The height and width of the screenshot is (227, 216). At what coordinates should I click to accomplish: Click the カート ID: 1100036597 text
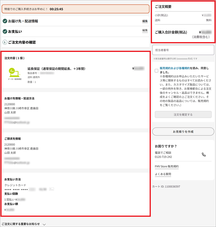(x=166, y=186)
